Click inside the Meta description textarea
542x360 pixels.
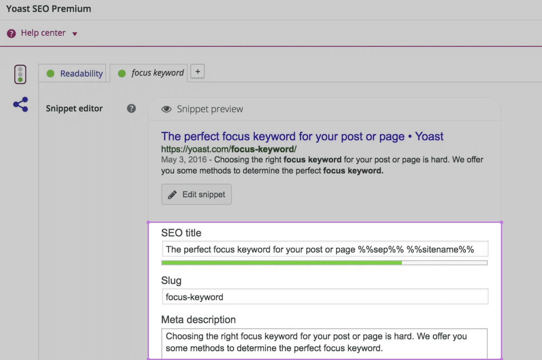[324, 342]
